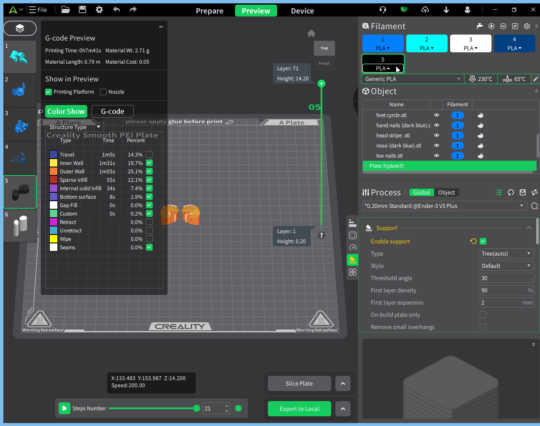Add a new filament with the plus icon
540x426 pixels.
tap(491, 26)
